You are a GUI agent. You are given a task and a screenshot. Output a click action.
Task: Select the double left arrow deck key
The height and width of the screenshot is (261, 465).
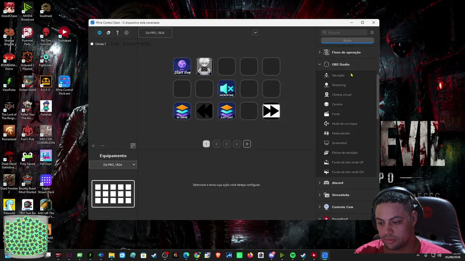click(x=205, y=111)
